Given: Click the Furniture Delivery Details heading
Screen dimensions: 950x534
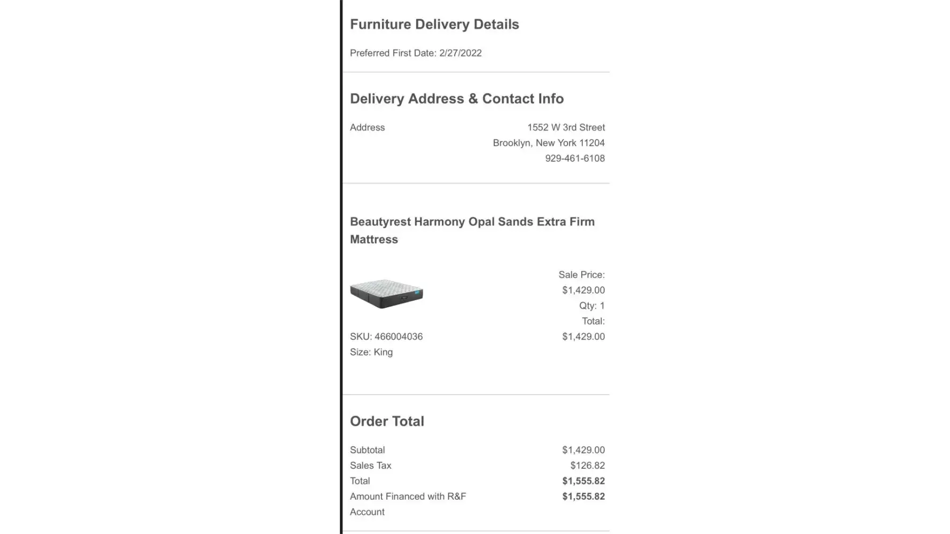Looking at the screenshot, I should (434, 25).
